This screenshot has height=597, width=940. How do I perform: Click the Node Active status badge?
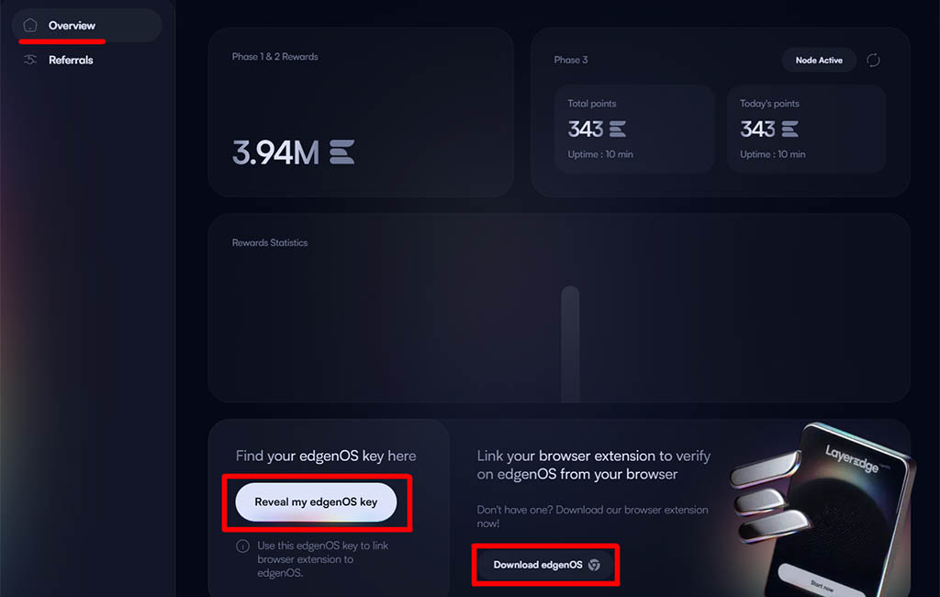coord(819,60)
